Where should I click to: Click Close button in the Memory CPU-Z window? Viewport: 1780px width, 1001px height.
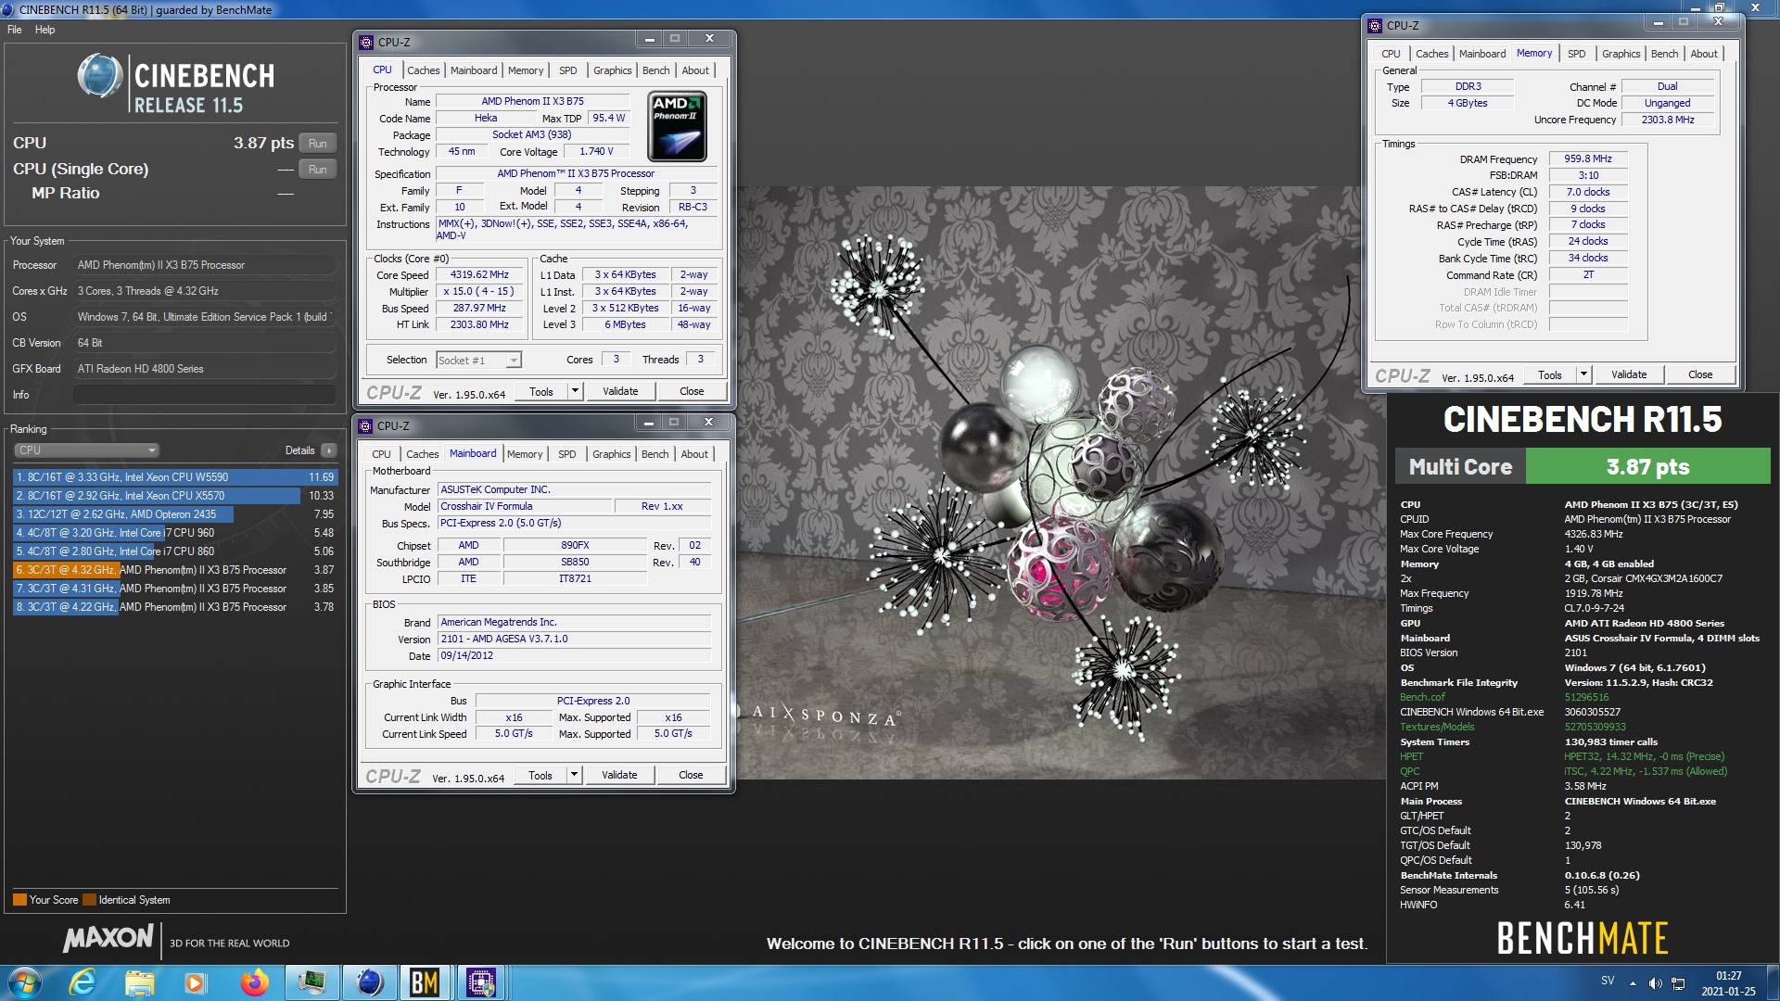1700,374
